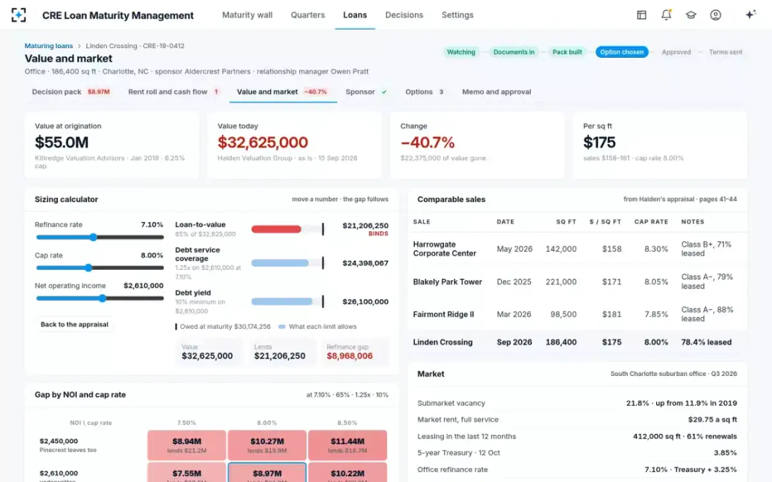Click the Pack built stage pill
This screenshot has height=482, width=772.
coord(567,52)
